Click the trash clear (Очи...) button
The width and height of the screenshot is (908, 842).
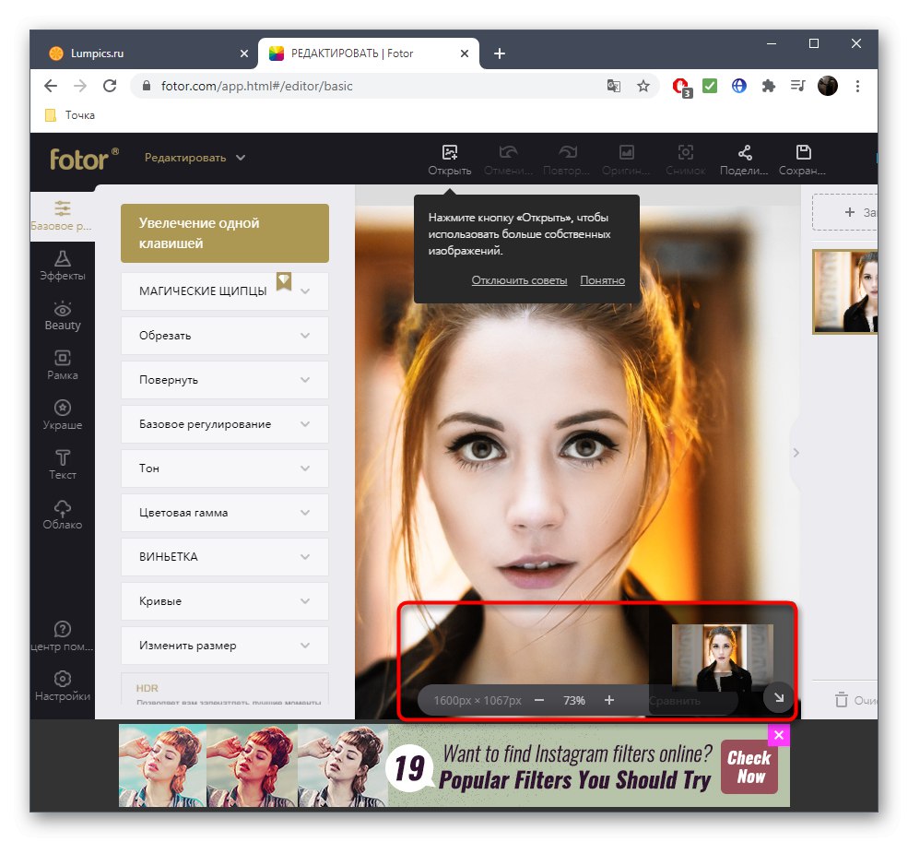[x=856, y=700]
